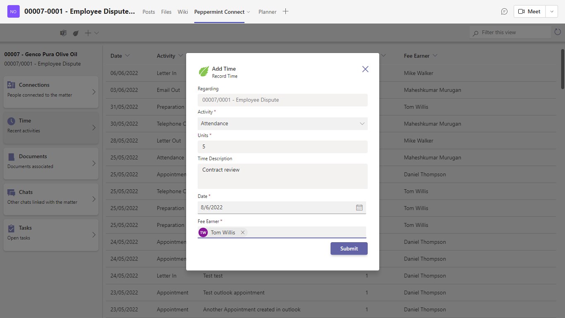Click the refresh icon beside filter box
This screenshot has width=565, height=318.
(x=558, y=32)
